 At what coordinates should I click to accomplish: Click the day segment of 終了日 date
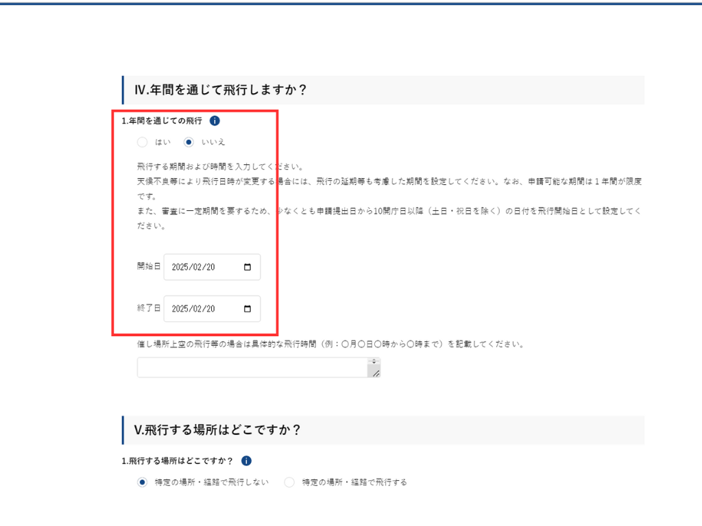210,309
